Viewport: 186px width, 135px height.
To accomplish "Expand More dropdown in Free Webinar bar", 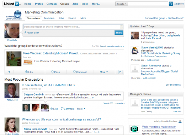I will click(104, 72).
